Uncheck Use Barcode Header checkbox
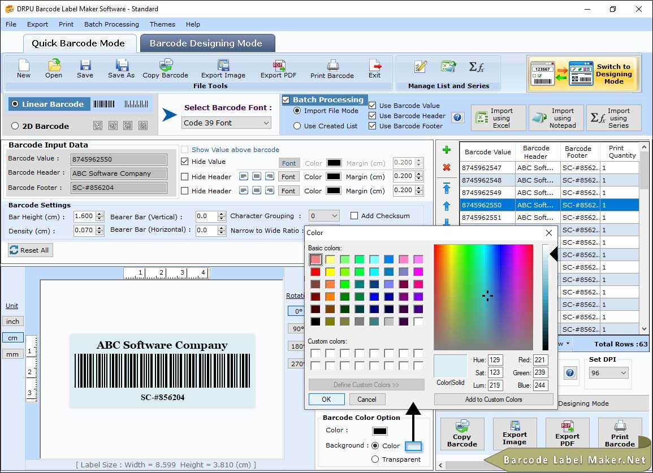Screen dimensions: 653x473 373,116
